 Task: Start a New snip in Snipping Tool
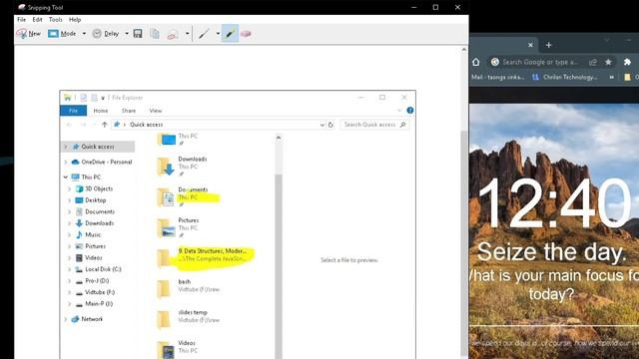pyautogui.click(x=29, y=34)
